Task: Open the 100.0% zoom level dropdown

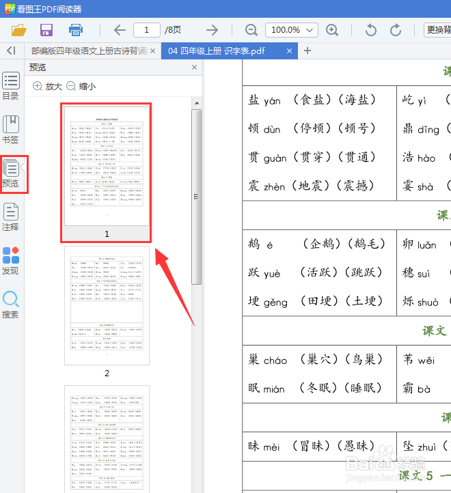Action: click(292, 30)
